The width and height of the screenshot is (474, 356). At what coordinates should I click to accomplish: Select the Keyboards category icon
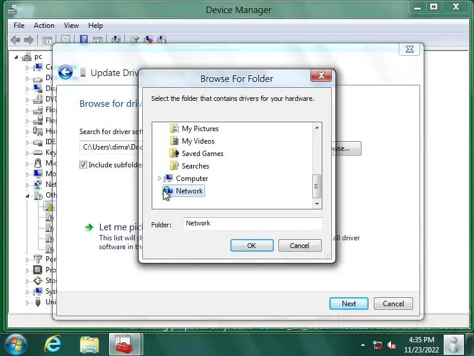pyautogui.click(x=38, y=152)
